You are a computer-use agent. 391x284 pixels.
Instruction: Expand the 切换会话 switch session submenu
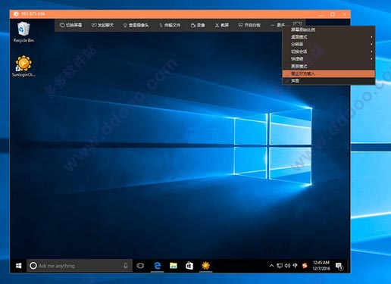tap(328, 51)
